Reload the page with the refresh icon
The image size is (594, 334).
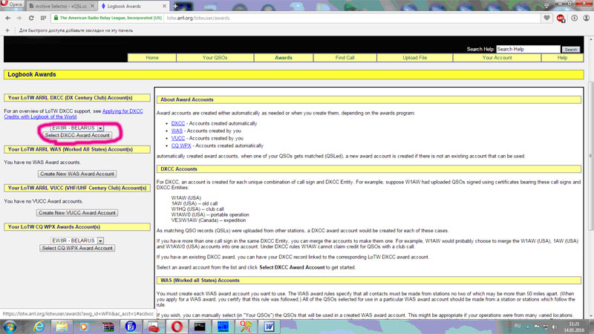[31, 18]
